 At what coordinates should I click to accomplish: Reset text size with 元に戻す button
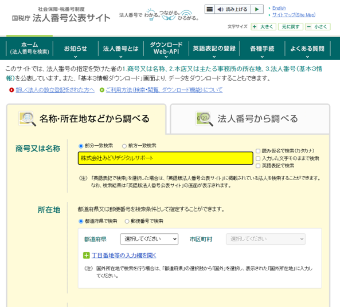point(291,27)
